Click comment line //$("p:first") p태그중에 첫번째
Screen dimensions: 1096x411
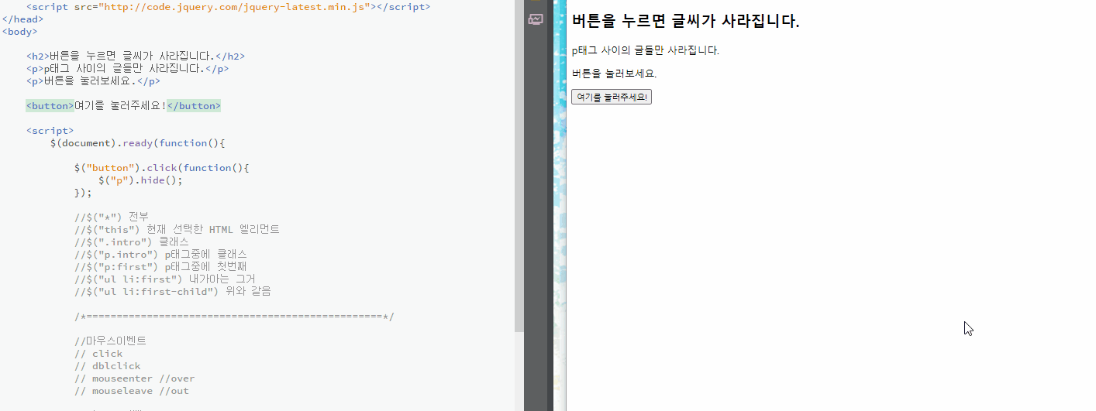pyautogui.click(x=160, y=266)
